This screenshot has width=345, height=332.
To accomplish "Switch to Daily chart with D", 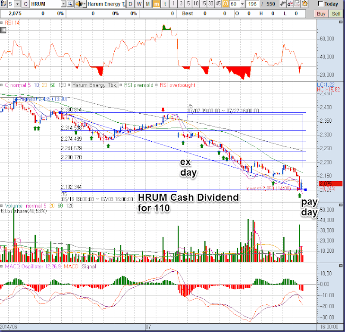I will click(131, 4).
